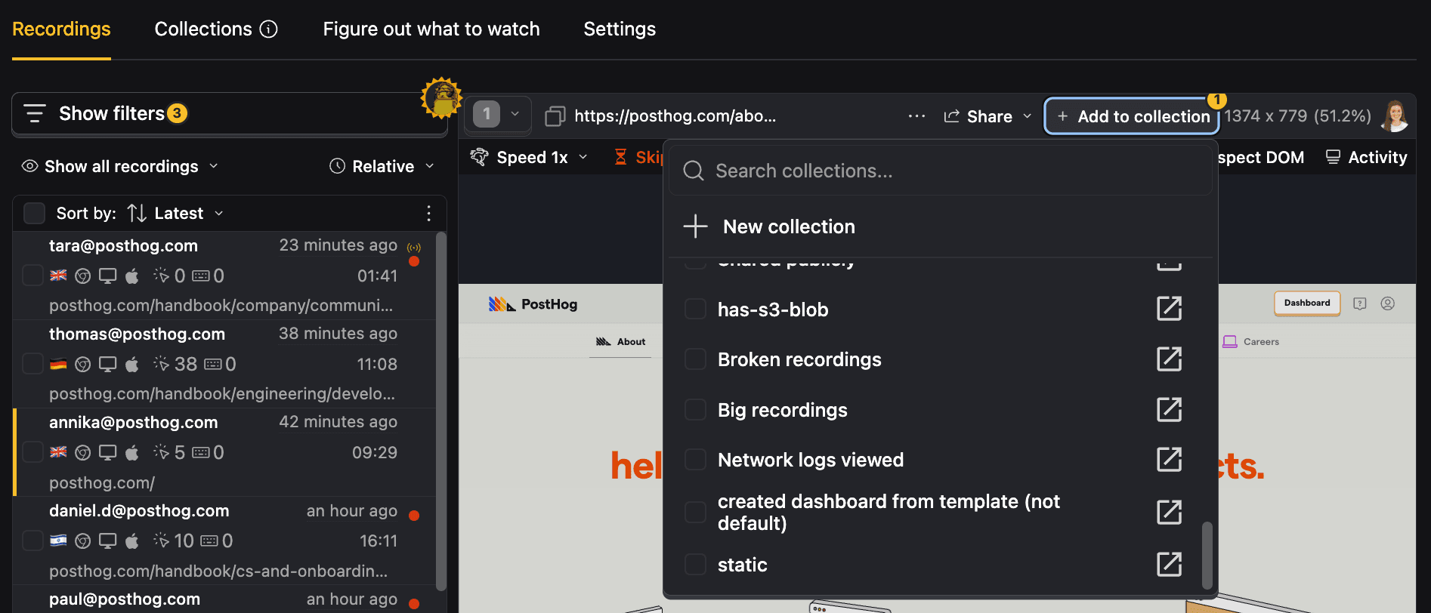Click the user avatar picture

(1395, 116)
